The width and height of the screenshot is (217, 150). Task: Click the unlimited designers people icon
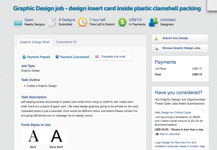(x=154, y=22)
